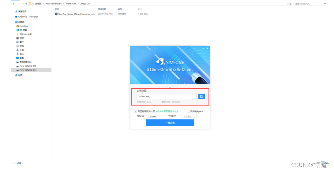Click the 授权码 field showing 10000

click(152, 116)
